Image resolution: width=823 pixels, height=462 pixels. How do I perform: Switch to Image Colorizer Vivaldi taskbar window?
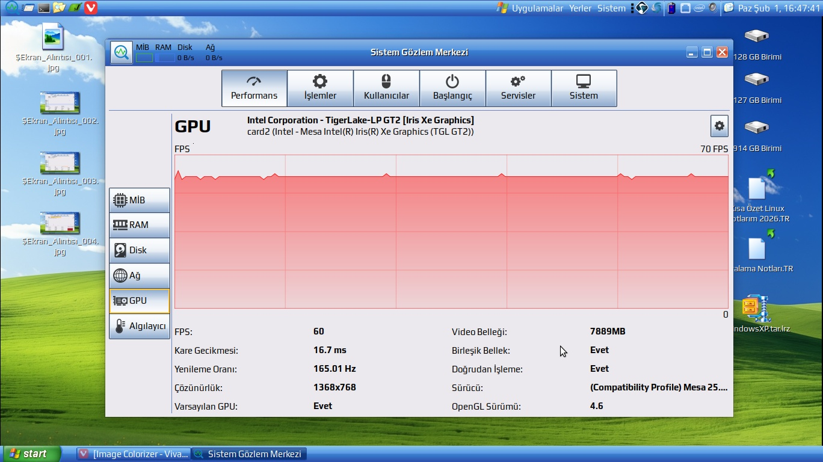pos(134,454)
